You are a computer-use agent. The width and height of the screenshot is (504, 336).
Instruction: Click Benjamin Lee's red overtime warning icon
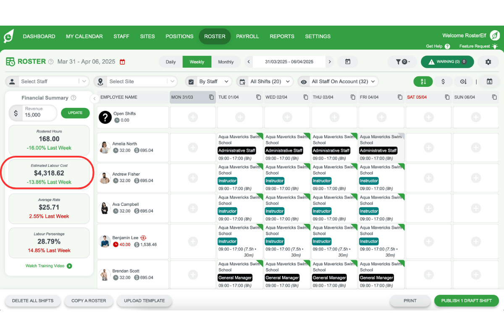coord(143,238)
